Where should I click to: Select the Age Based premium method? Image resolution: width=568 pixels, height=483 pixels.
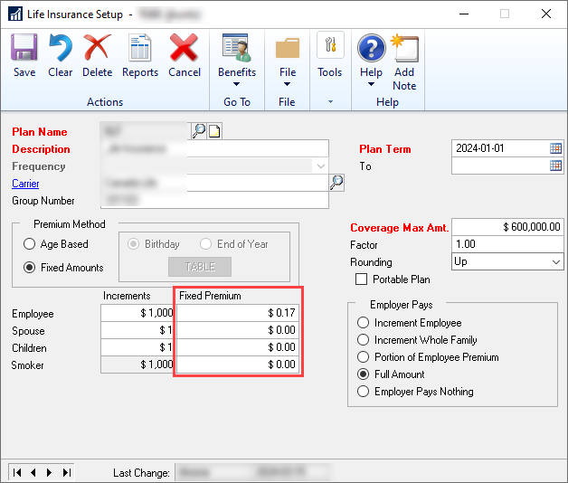[30, 244]
